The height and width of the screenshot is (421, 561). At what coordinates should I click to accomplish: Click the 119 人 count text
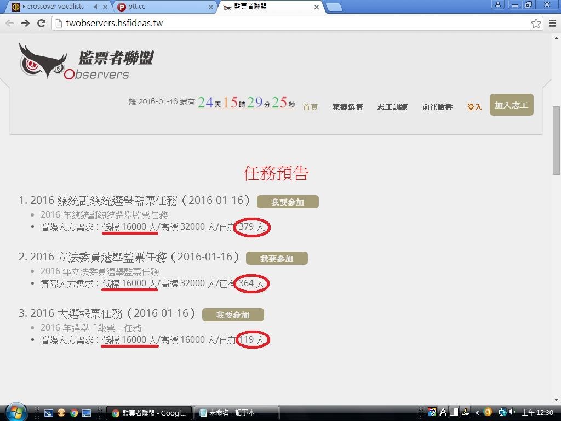pyautogui.click(x=252, y=339)
